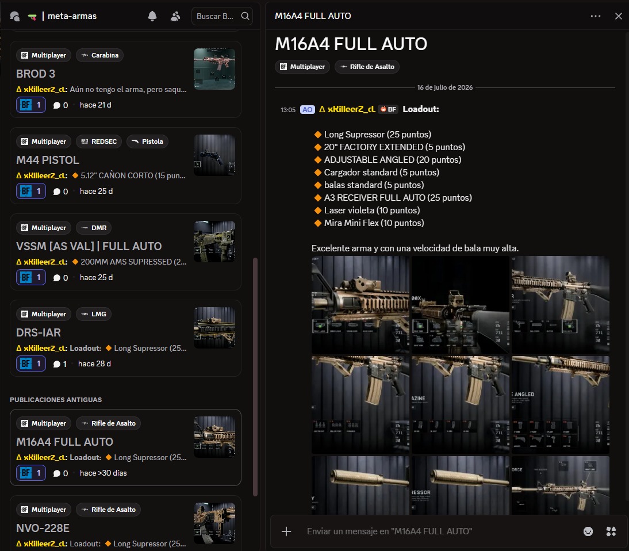The width and height of the screenshot is (629, 551).
Task: Close the M16A4 FULL AUTO thread panel
Action: [618, 16]
